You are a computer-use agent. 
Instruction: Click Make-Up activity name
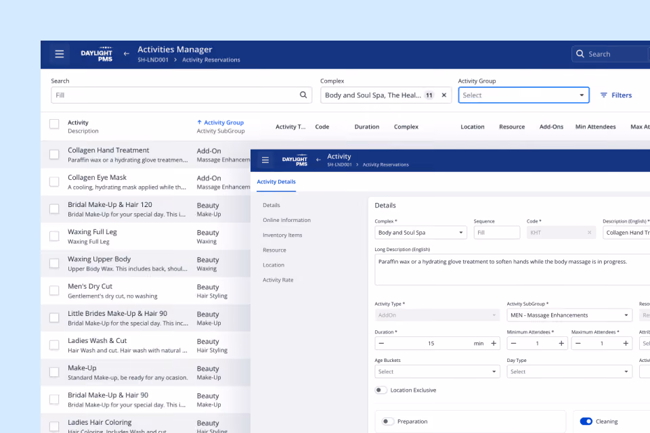point(82,368)
